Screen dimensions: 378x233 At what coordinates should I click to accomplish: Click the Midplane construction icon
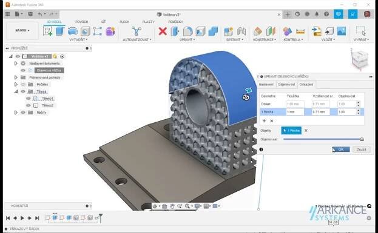[271, 31]
